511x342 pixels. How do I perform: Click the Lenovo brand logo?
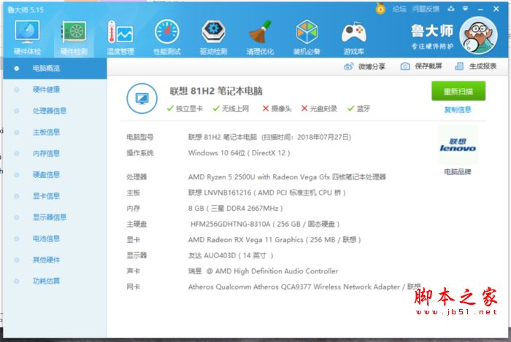tap(458, 145)
